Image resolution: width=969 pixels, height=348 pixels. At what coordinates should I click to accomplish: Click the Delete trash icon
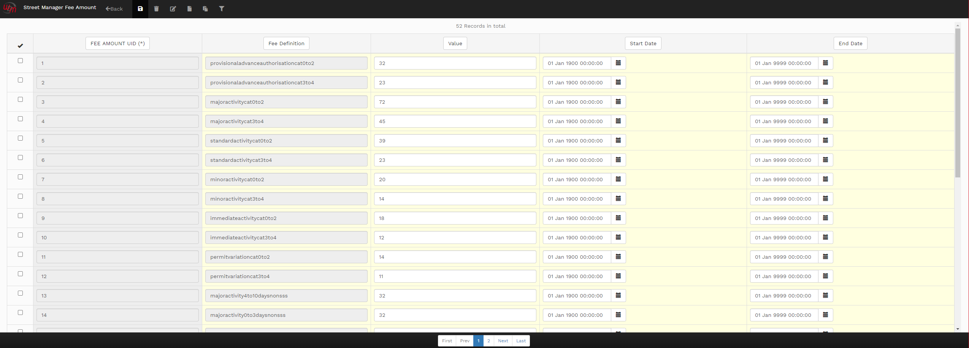tap(156, 9)
